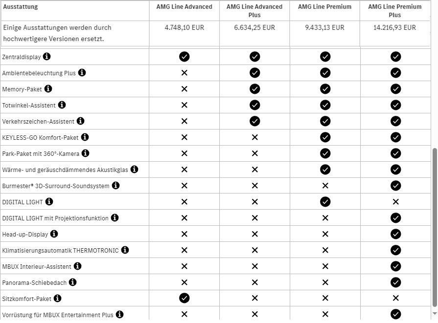Open info for Klimatisierungsautomatik THERMOTRONIC
Screen dimensions: 438x323
pos(125,250)
